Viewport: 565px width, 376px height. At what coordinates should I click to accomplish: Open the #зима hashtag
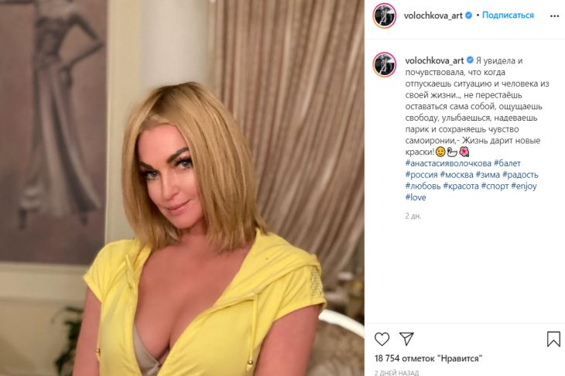(488, 175)
